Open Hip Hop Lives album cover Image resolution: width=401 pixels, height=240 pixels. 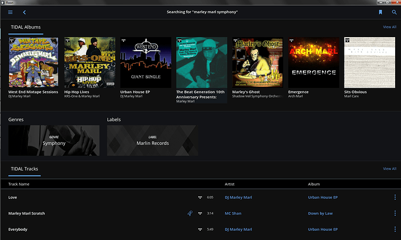click(89, 63)
